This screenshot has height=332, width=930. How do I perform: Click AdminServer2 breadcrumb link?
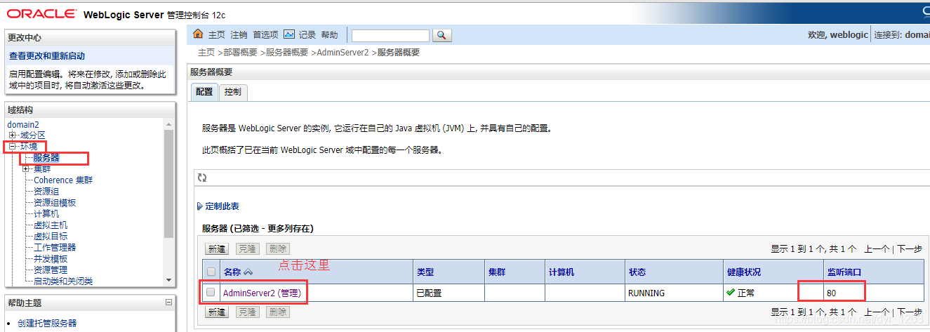(343, 53)
